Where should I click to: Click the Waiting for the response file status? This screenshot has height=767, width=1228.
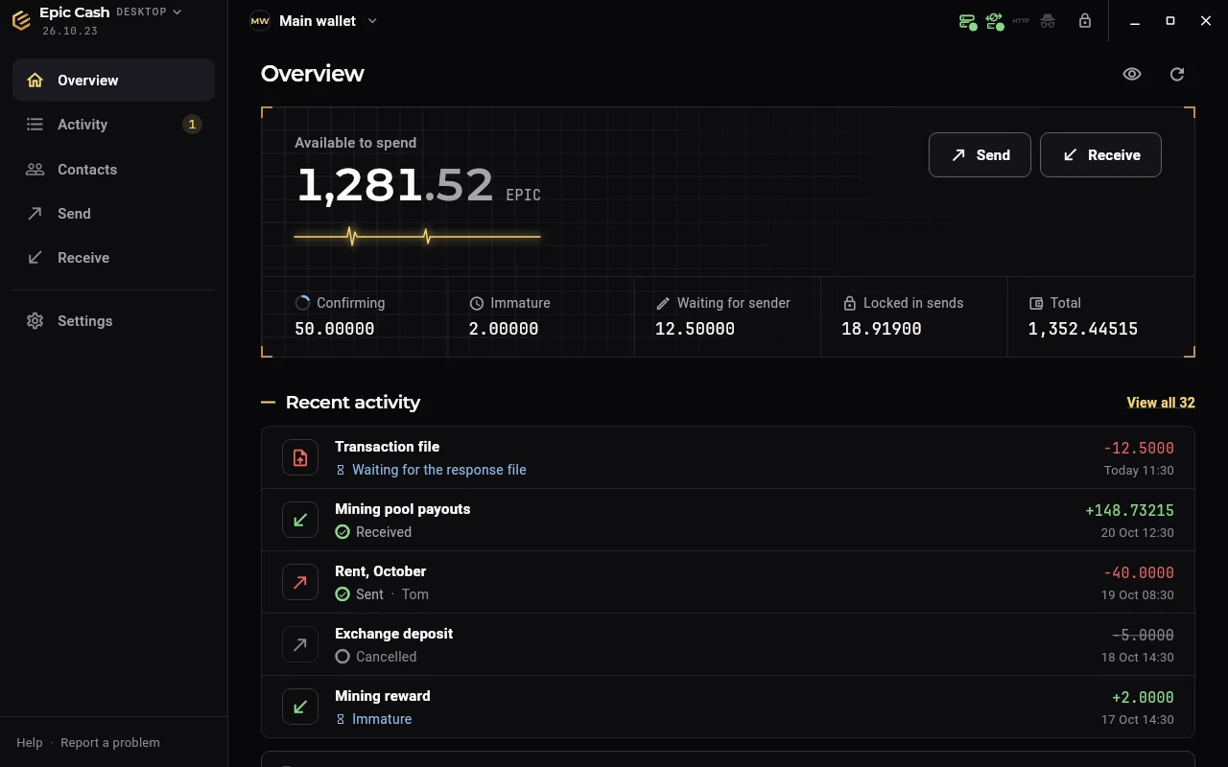[x=438, y=470]
